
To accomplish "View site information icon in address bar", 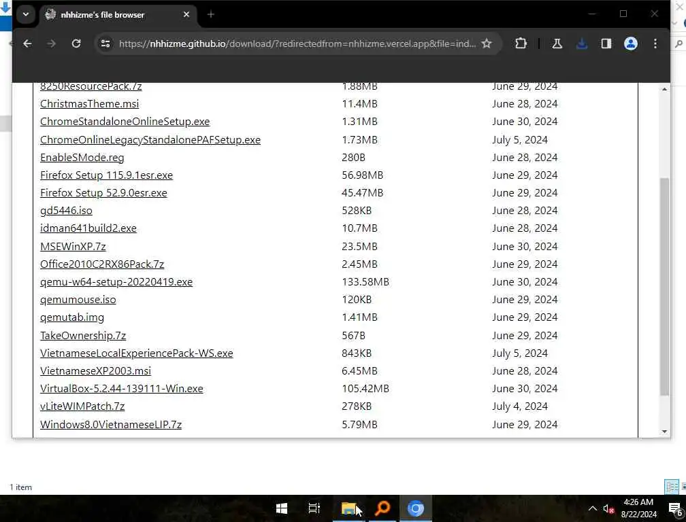I will [x=105, y=43].
